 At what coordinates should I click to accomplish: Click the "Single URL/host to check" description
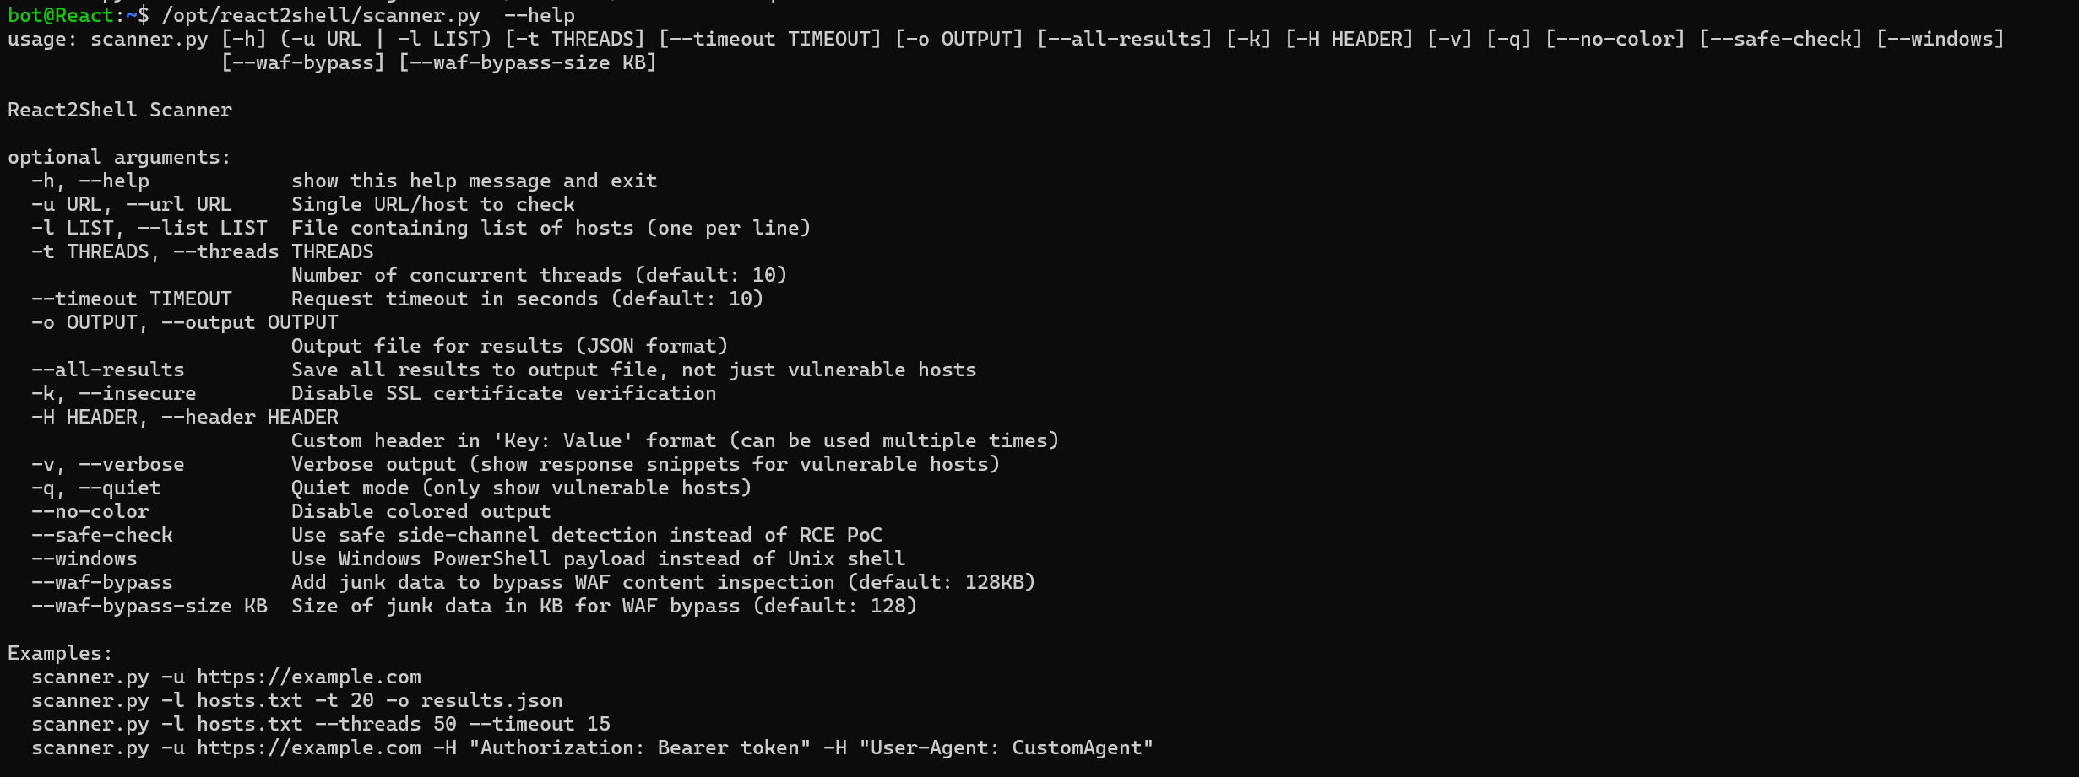coord(432,204)
